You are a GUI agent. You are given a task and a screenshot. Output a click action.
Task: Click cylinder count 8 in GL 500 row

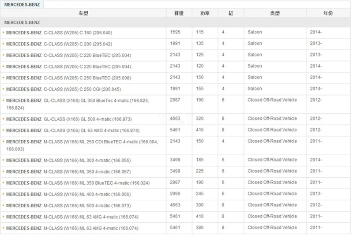[x=223, y=119]
